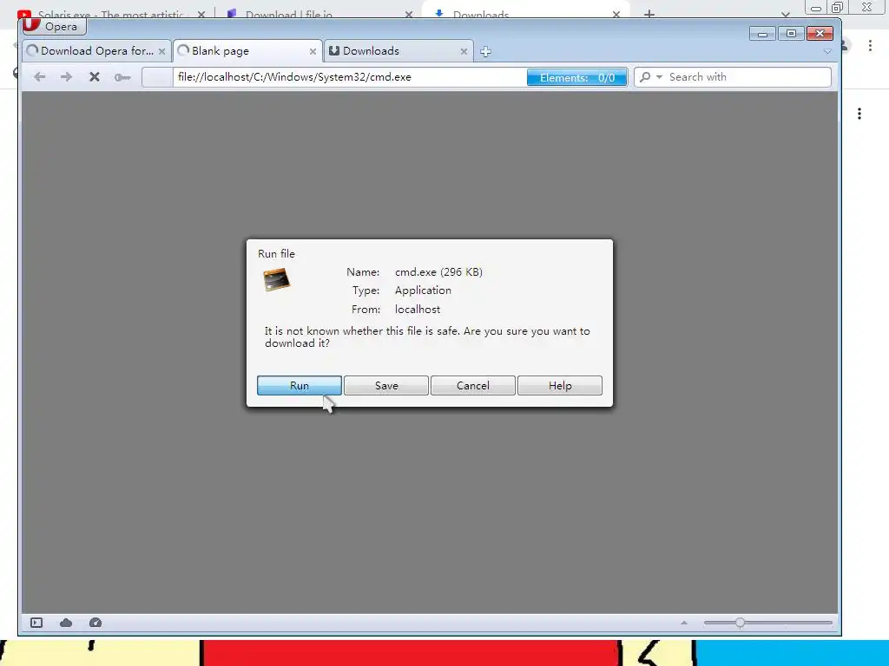Image resolution: width=889 pixels, height=666 pixels.
Task: Cancel the Run file dialog
Action: [473, 386]
